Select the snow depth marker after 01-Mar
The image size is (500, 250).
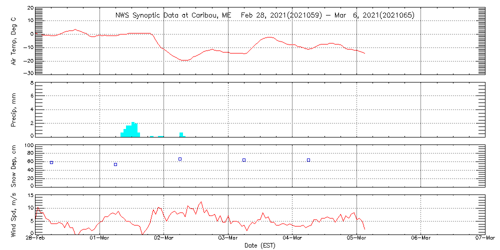115,164
